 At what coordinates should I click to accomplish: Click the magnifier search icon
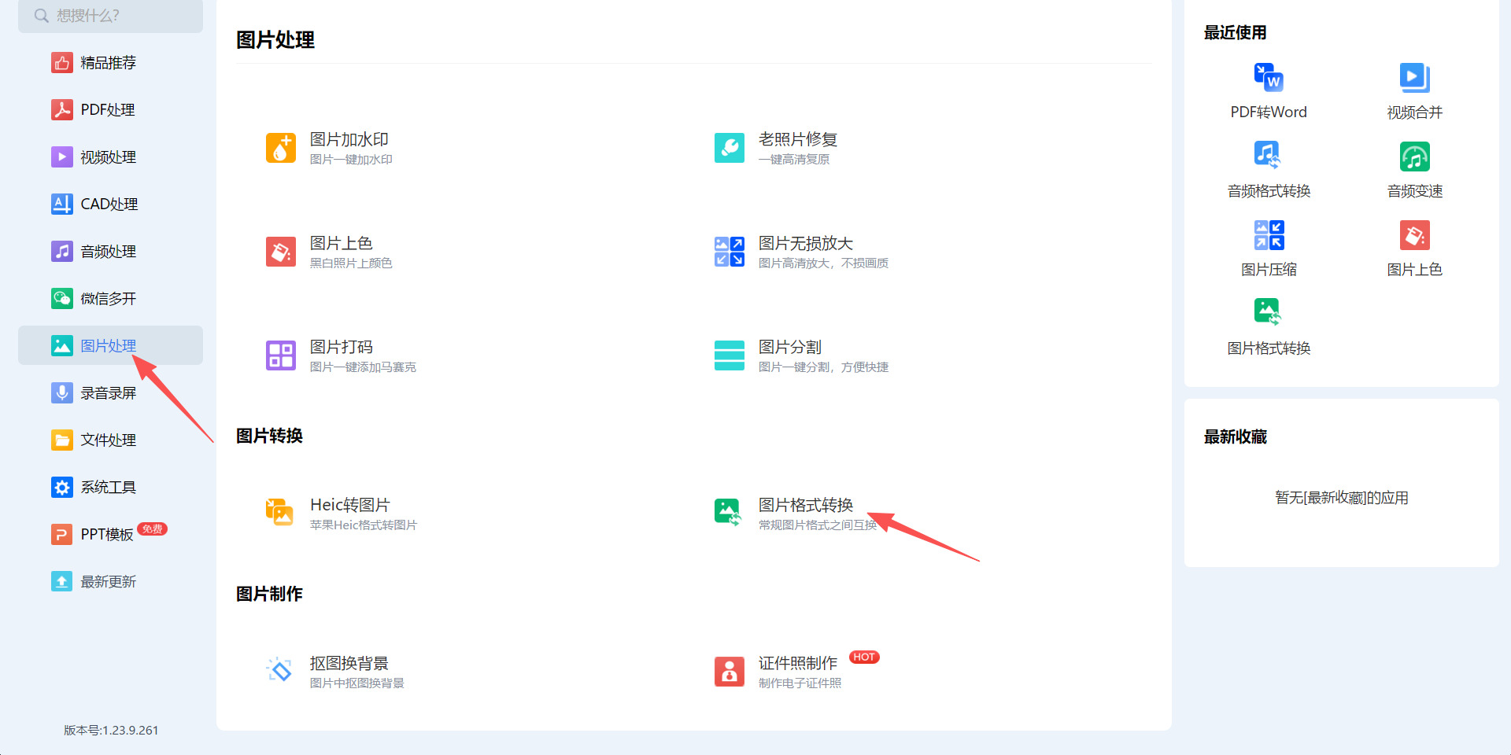(x=42, y=16)
